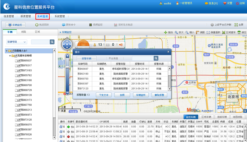Click the 下发文本 button
The image size is (247, 142).
coord(103,95)
